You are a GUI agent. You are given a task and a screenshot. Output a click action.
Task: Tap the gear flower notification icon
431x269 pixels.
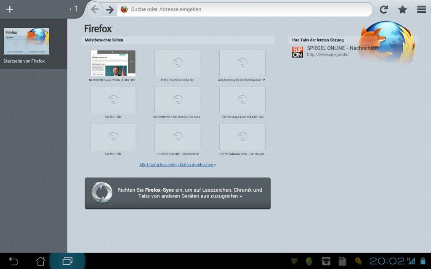(x=358, y=261)
